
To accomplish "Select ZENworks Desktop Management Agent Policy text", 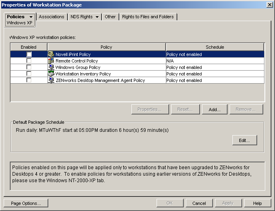I will pos(100,80).
